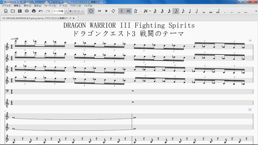The height and width of the screenshot is (145, 258).
Task: Select the whole rest in the bottom treble 15mb staff
Action: pyautogui.click(x=133, y=102)
